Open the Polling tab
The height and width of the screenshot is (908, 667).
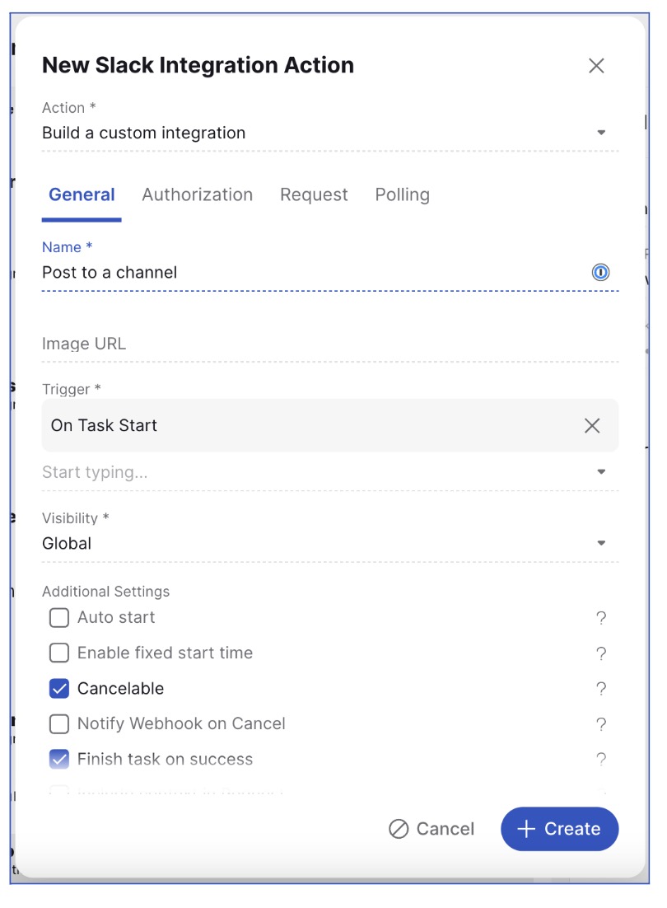[402, 194]
